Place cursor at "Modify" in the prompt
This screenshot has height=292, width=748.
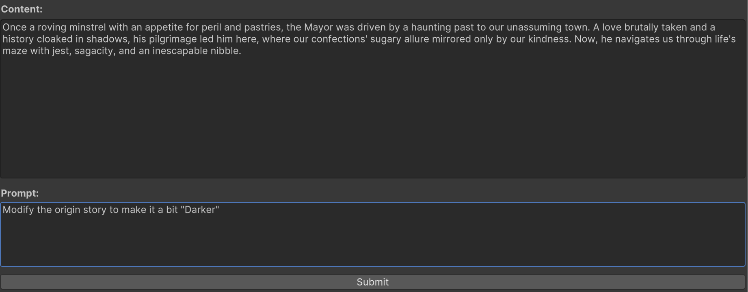tap(18, 210)
